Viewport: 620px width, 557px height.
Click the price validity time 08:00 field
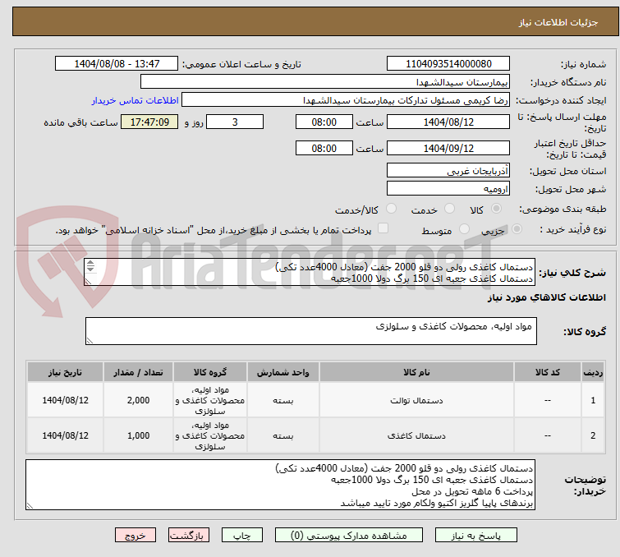[324, 148]
